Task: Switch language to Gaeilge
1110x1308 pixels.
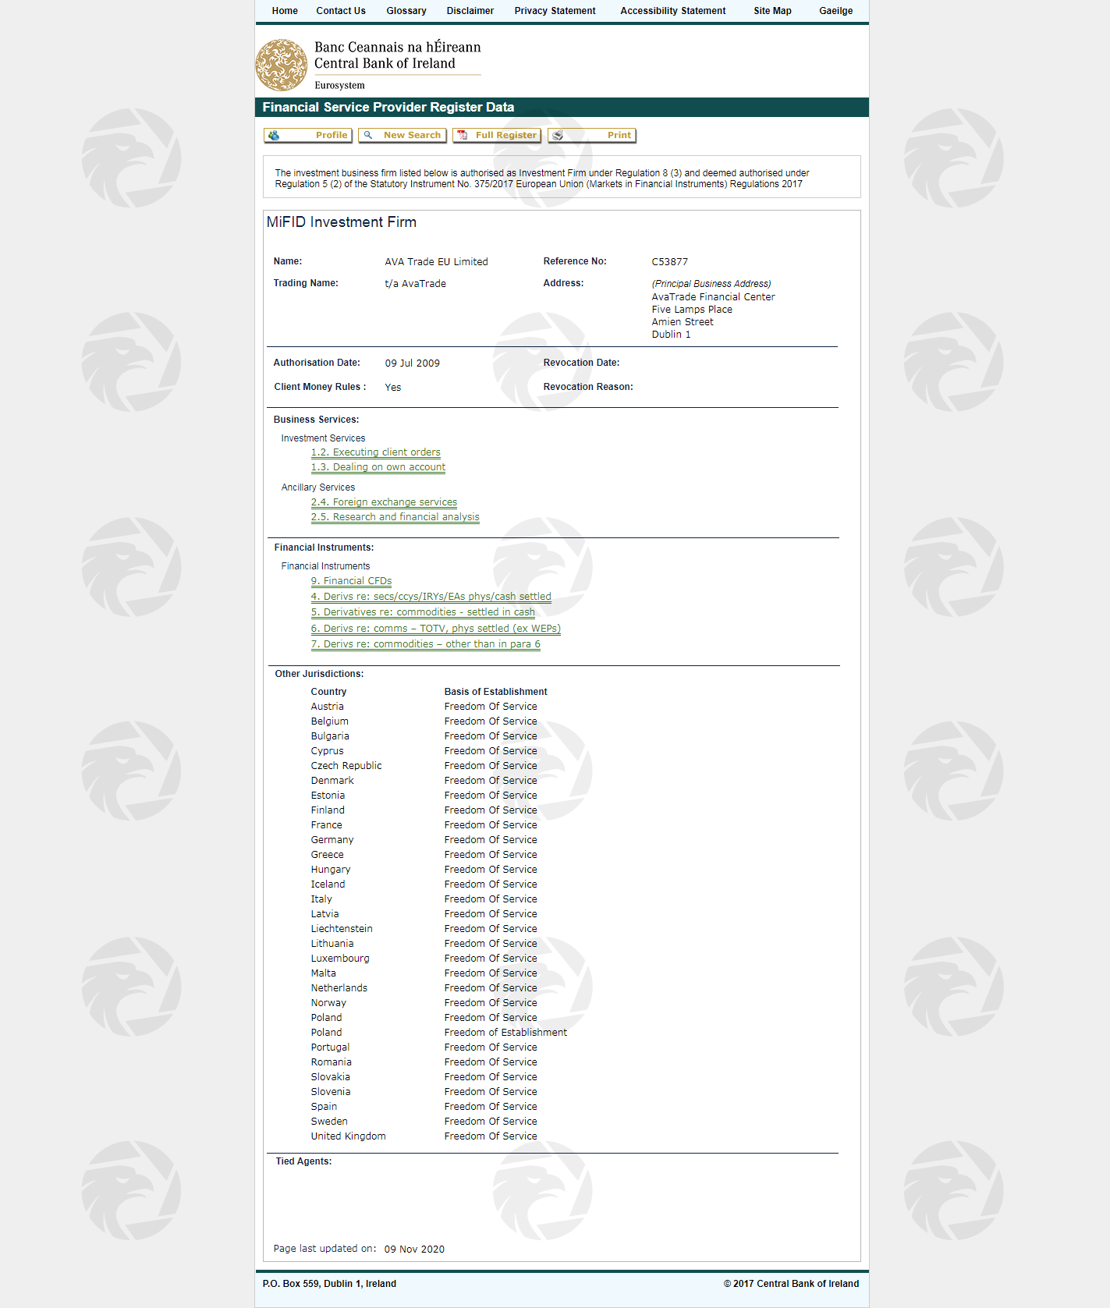Action: (x=836, y=11)
